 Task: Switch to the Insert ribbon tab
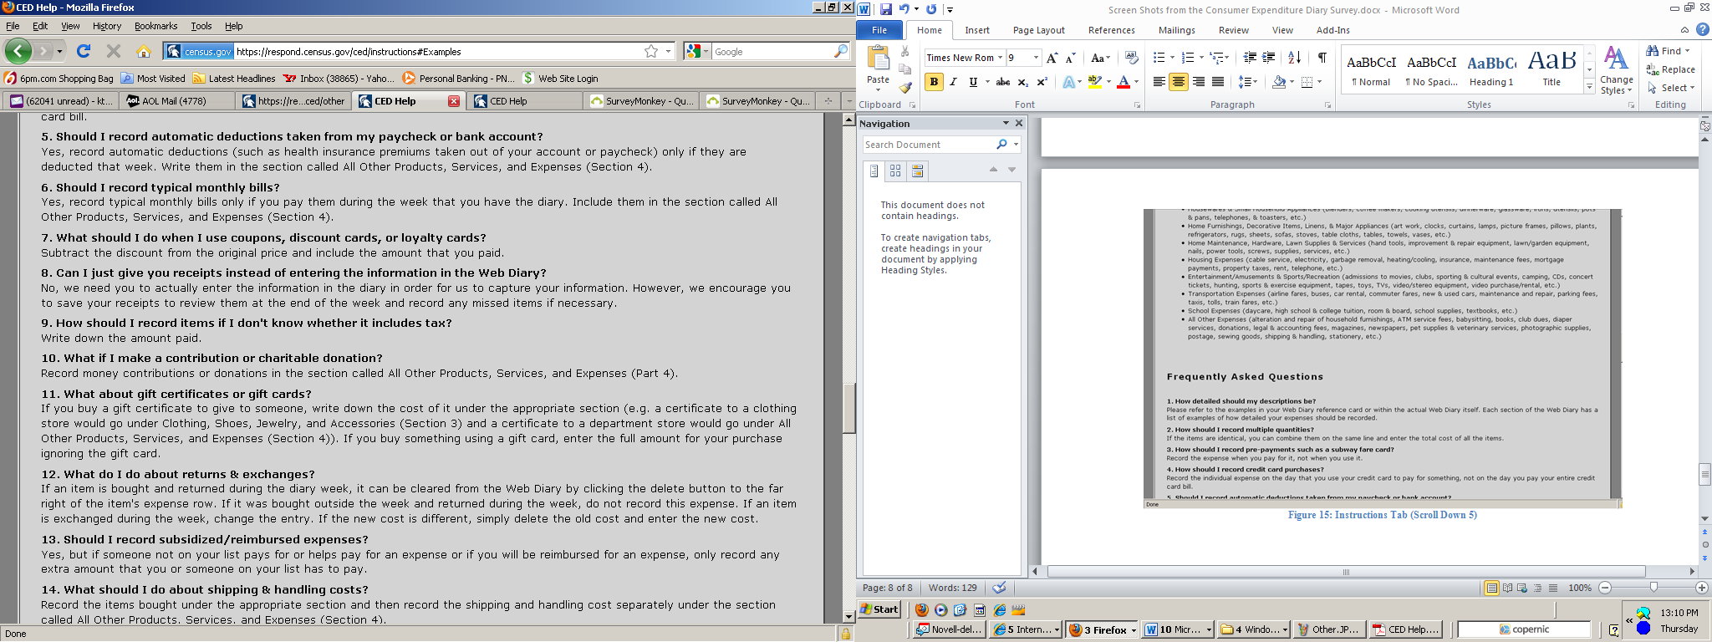click(977, 30)
